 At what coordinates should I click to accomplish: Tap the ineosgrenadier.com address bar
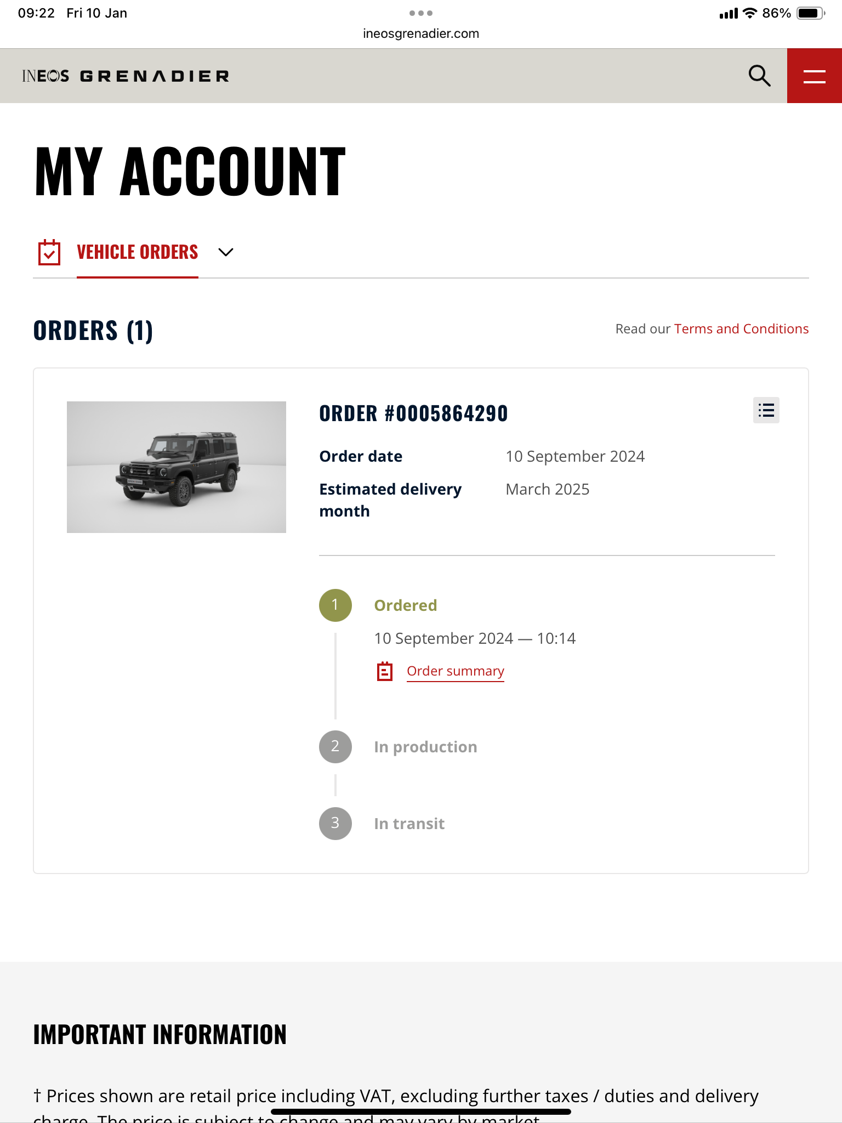click(x=421, y=33)
